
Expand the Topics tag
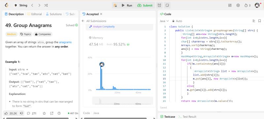(x=26, y=34)
